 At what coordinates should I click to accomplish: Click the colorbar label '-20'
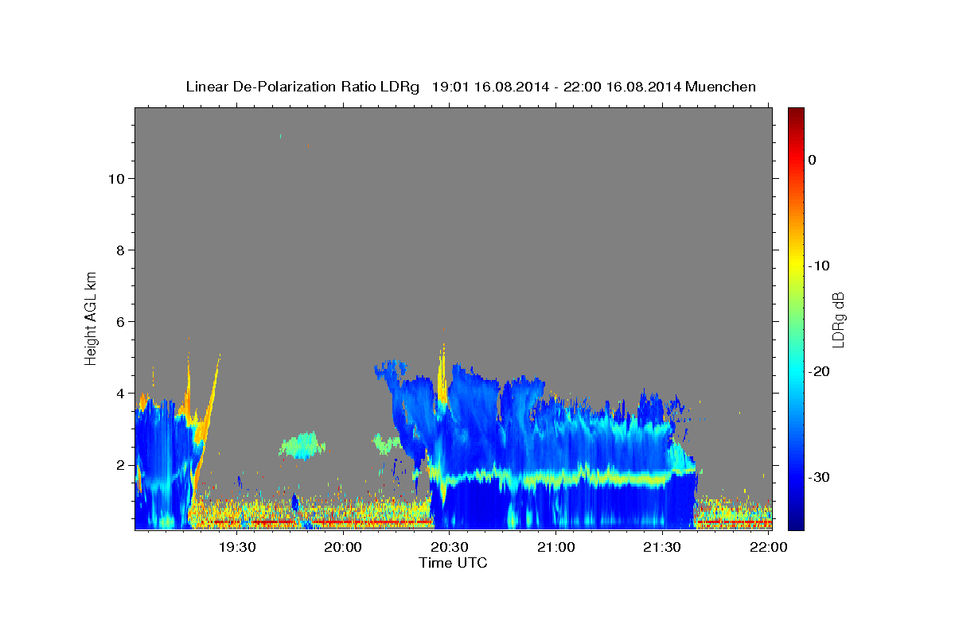tap(819, 371)
